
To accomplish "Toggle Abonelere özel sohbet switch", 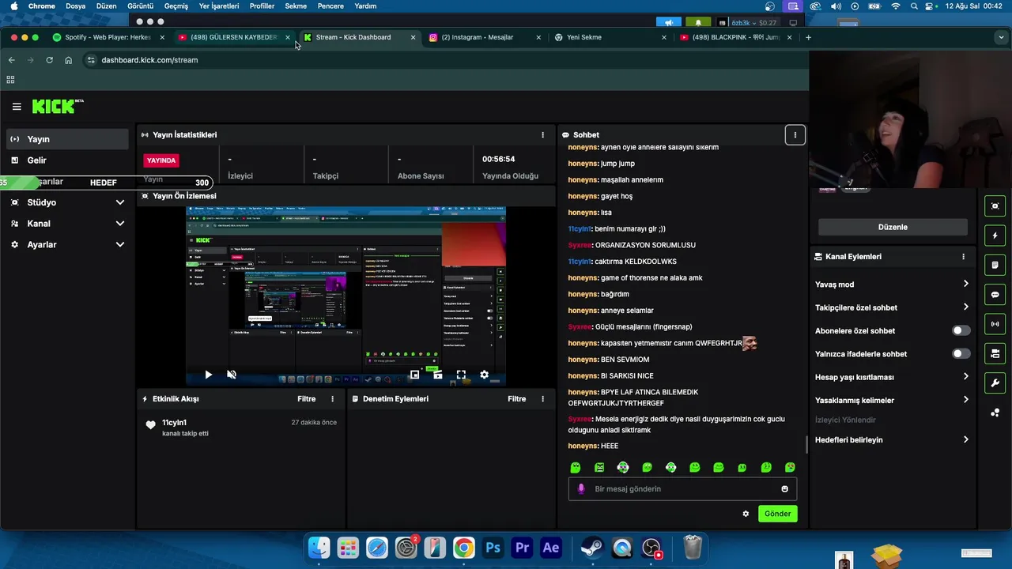I will click(x=961, y=331).
